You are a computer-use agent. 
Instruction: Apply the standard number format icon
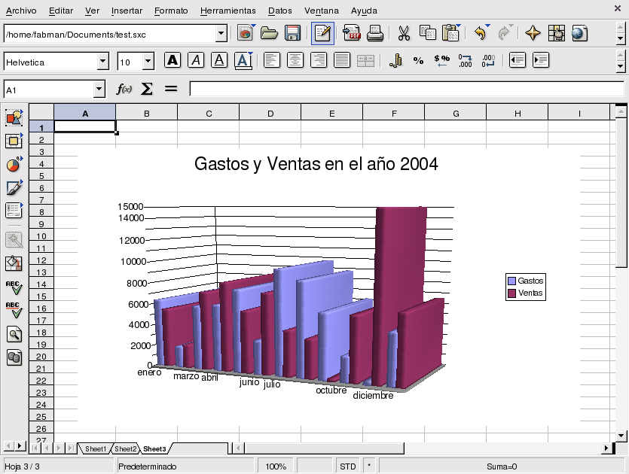point(441,60)
